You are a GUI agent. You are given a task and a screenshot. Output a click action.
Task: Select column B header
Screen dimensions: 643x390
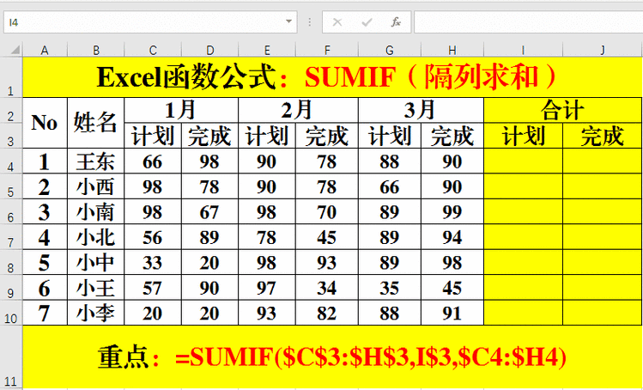point(96,50)
